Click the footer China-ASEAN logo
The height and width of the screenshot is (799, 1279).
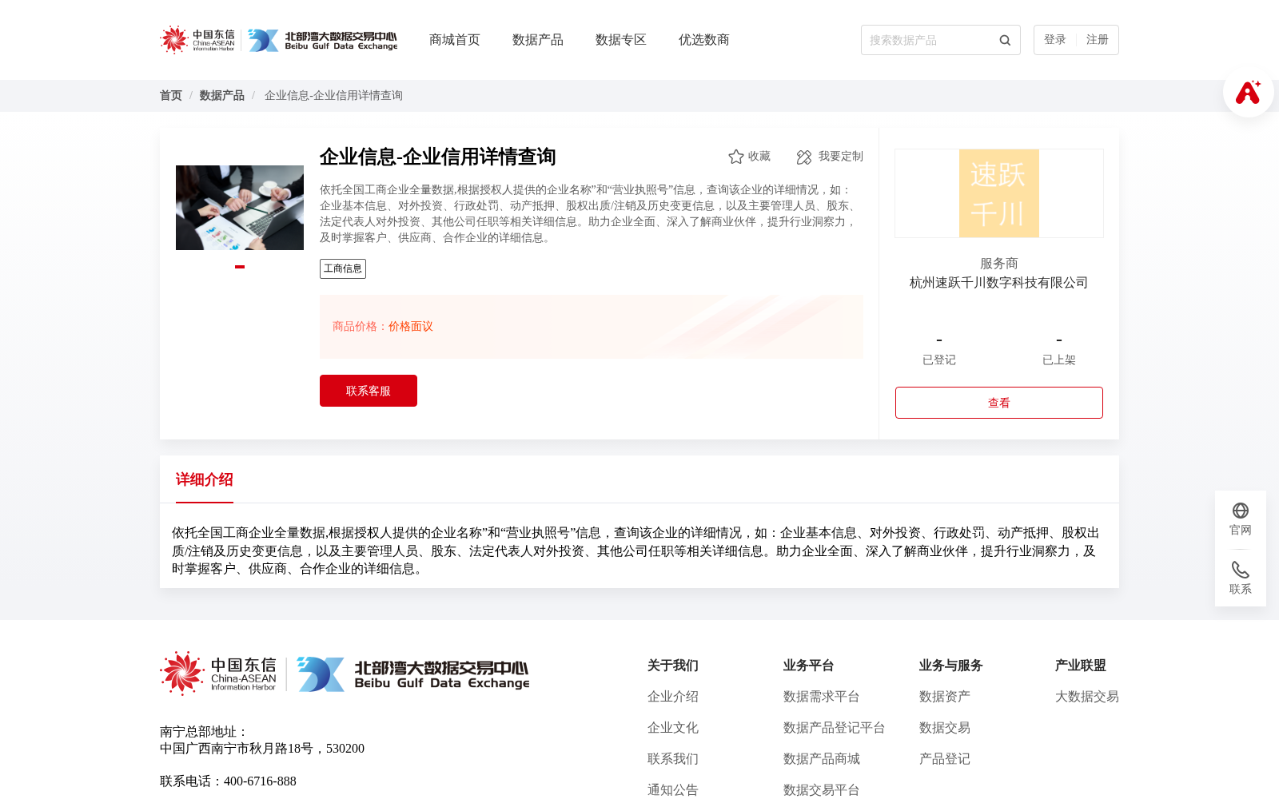218,674
